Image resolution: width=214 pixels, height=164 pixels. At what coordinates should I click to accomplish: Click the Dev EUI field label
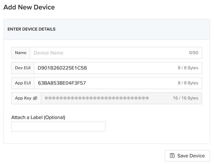(x=23, y=68)
